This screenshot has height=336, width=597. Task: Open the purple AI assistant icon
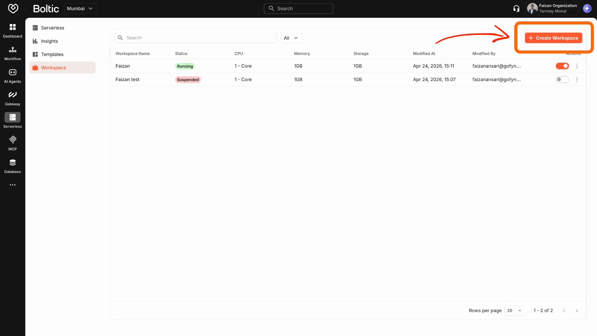587,8
